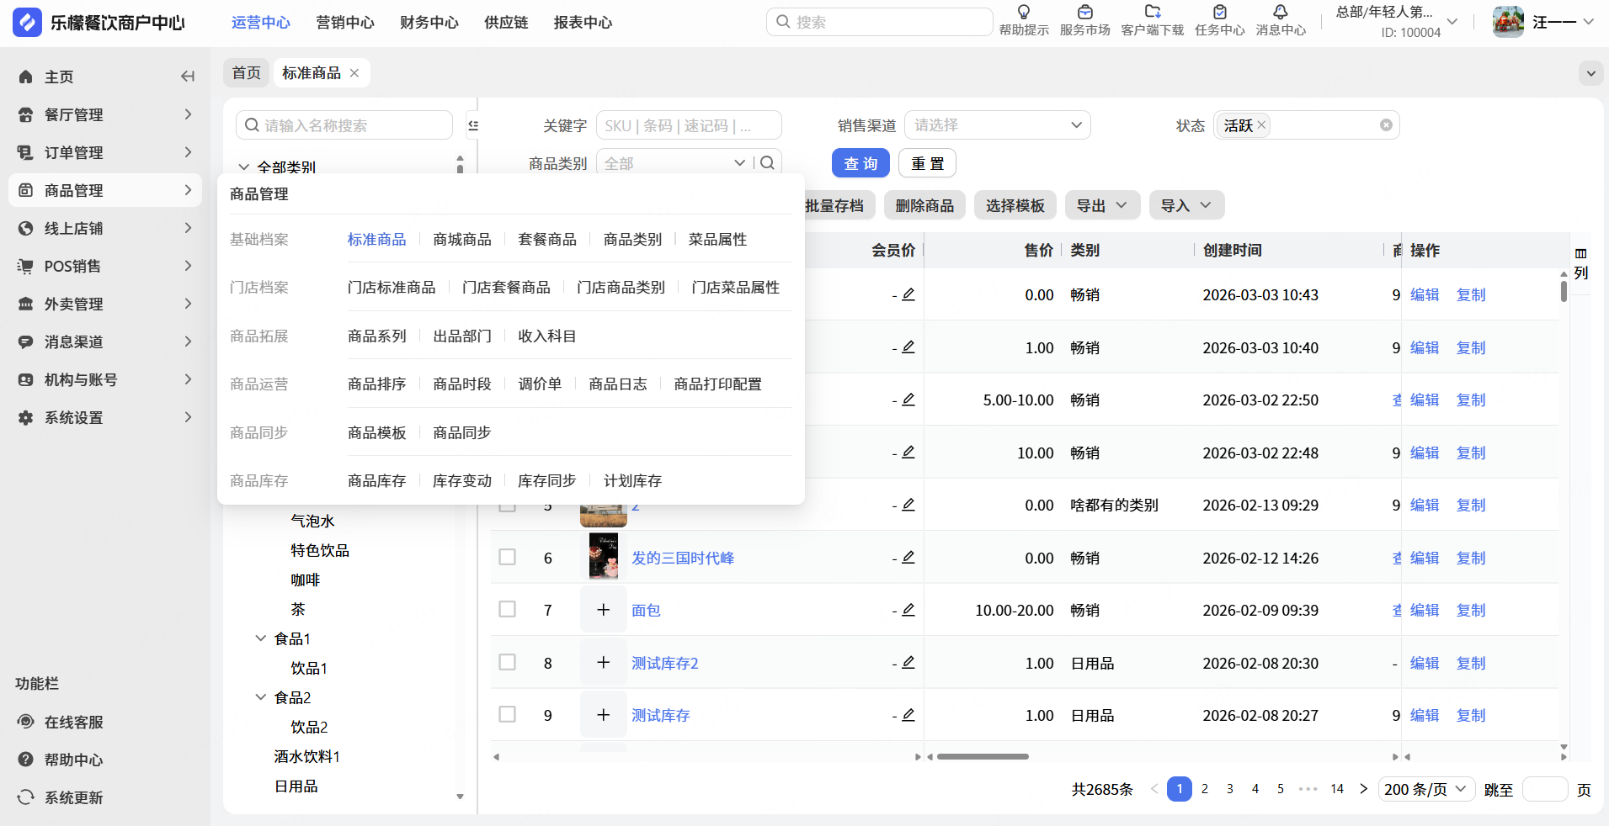1609x826 pixels.
Task: Select the checkbox for row 9
Action: 507,714
